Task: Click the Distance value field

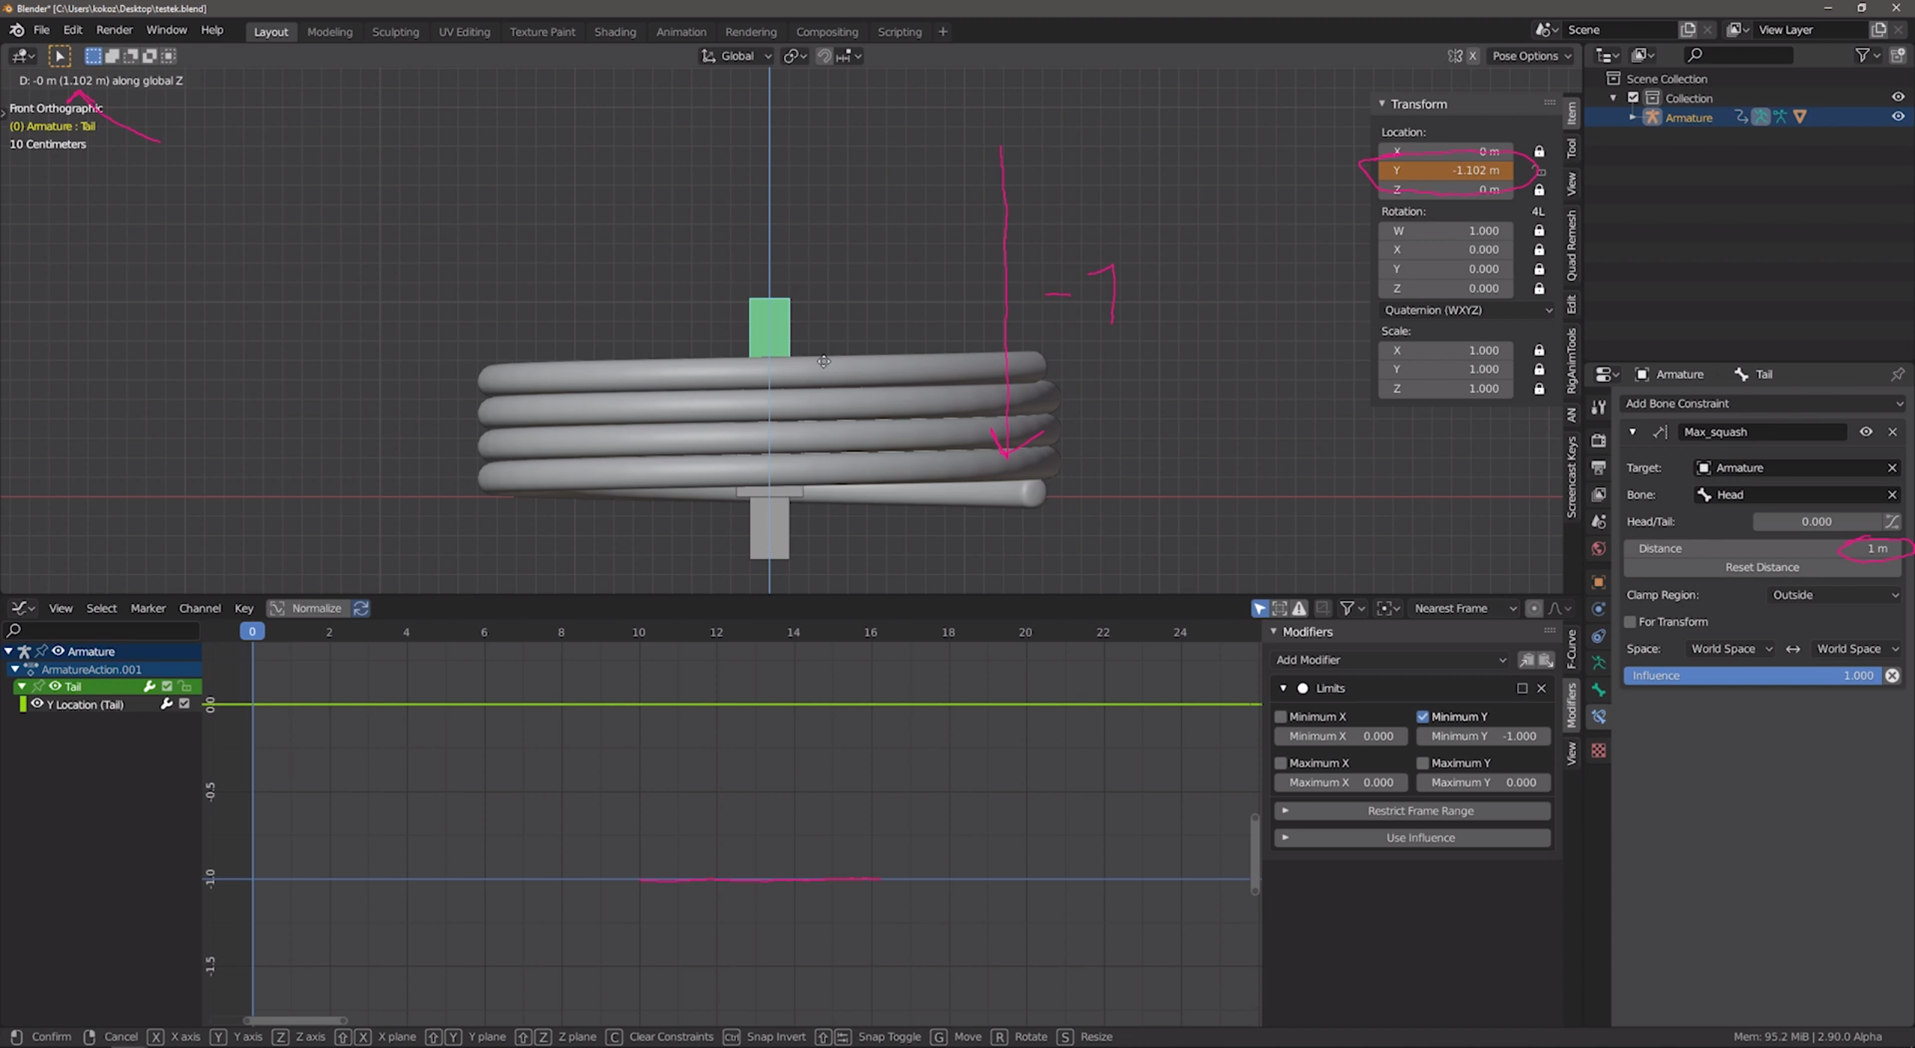Action: click(1762, 549)
